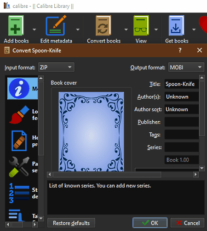
Task: Click sidebar horizontal scroll left arrow
Action: click(8, 225)
